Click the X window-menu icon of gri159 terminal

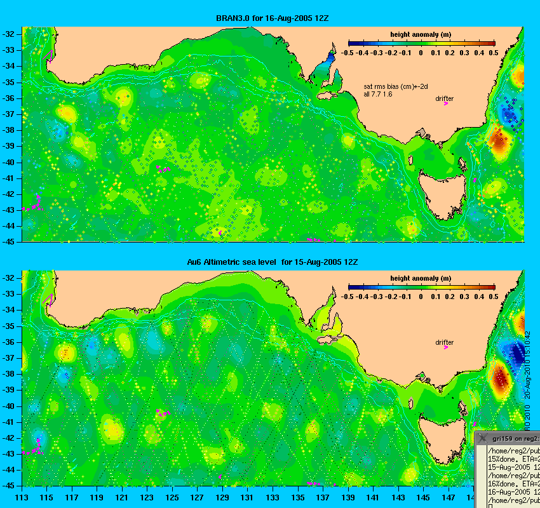482,438
